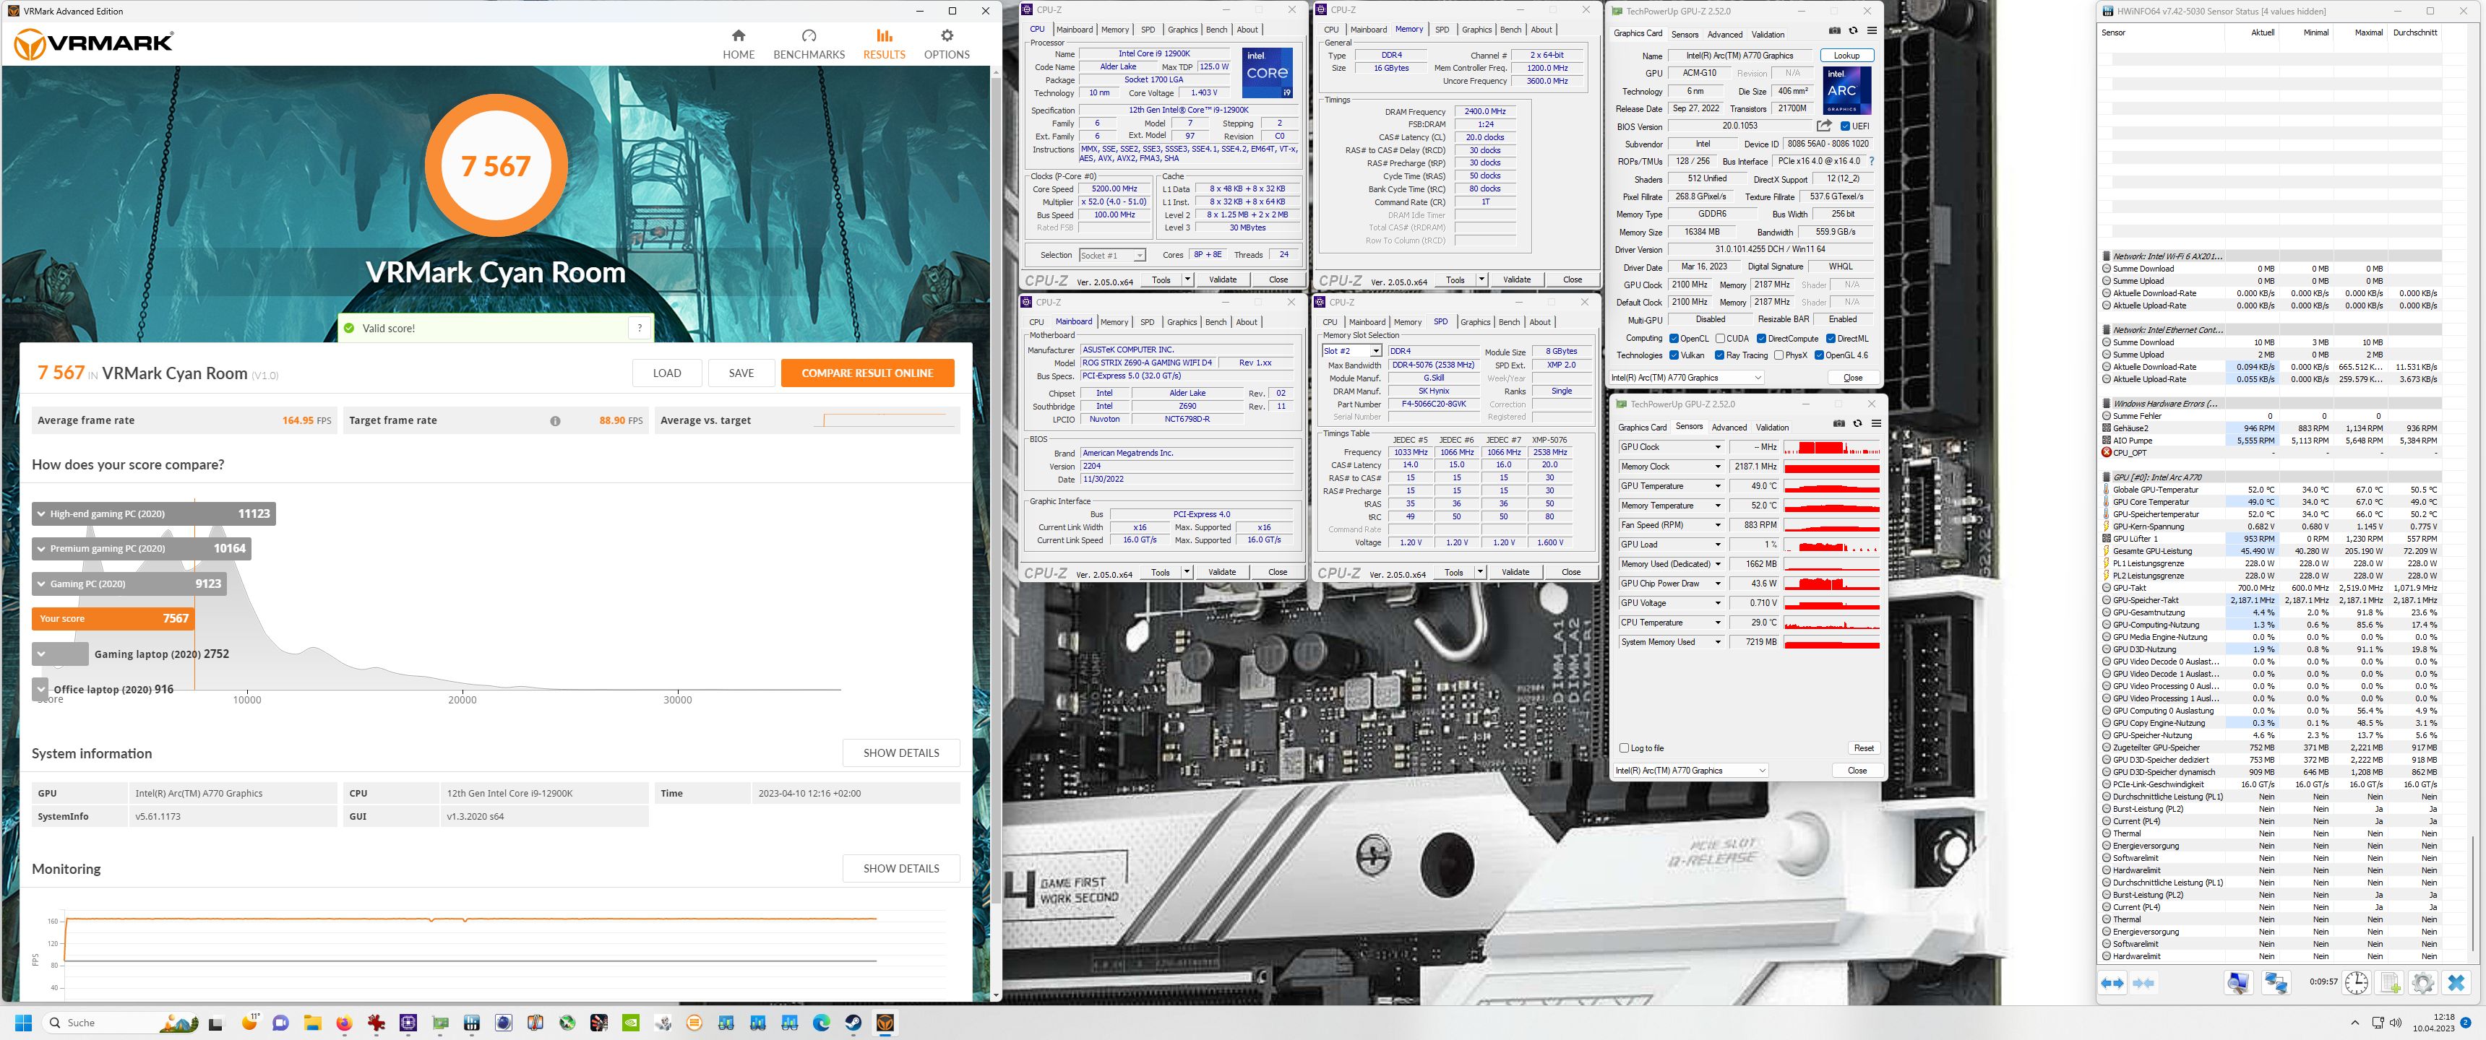
Task: Open VRMark OPTIONS section
Action: click(947, 44)
